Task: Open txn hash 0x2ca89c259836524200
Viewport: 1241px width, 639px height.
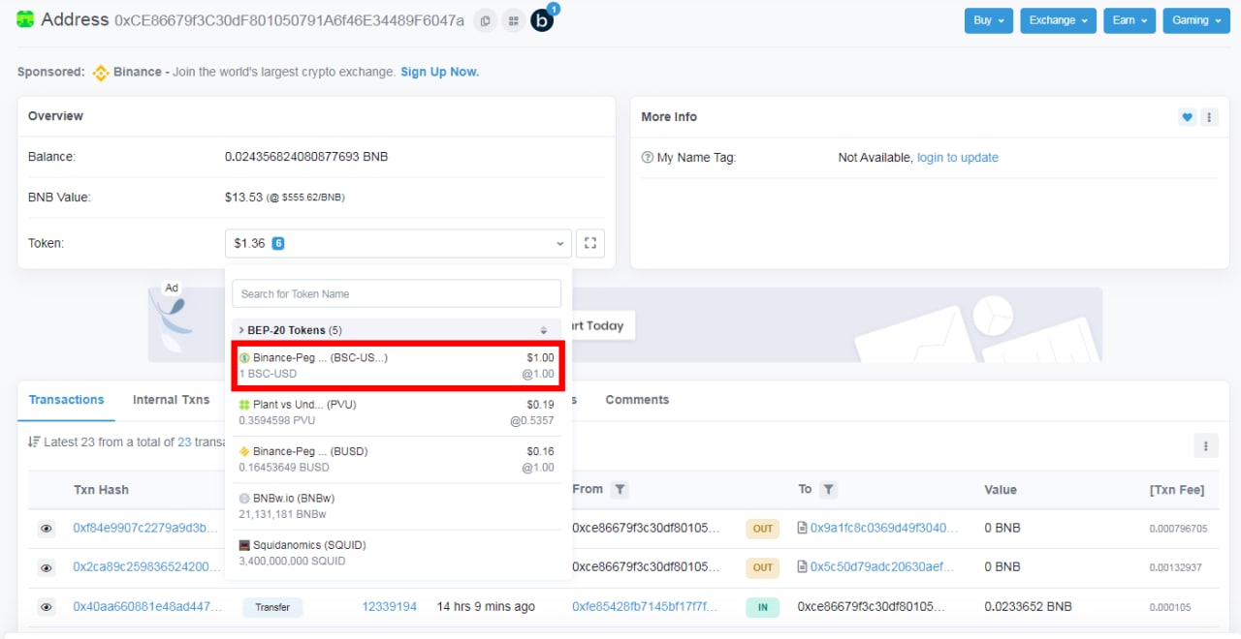Action: (146, 567)
